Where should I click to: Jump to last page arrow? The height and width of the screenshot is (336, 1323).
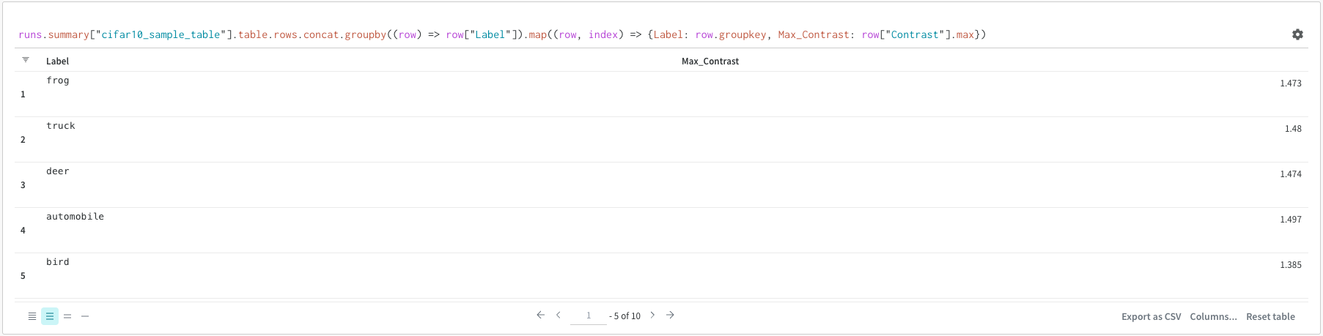pos(670,316)
